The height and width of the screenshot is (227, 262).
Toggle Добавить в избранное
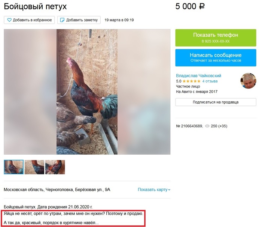(29, 20)
